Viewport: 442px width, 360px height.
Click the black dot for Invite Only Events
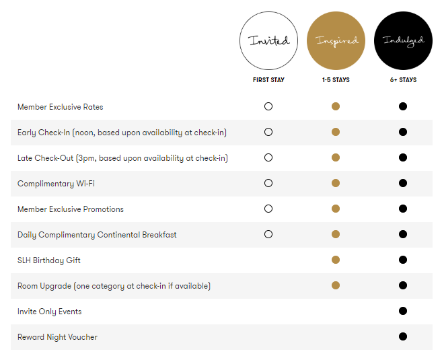(403, 311)
